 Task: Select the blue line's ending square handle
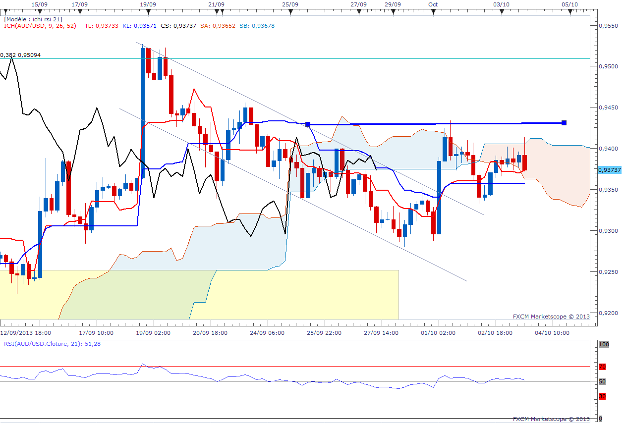click(x=564, y=123)
